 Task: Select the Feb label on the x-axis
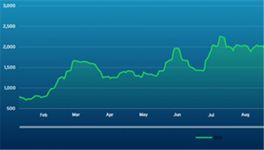(44, 115)
